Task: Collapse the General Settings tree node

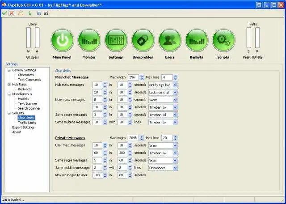Action: tap(9, 70)
